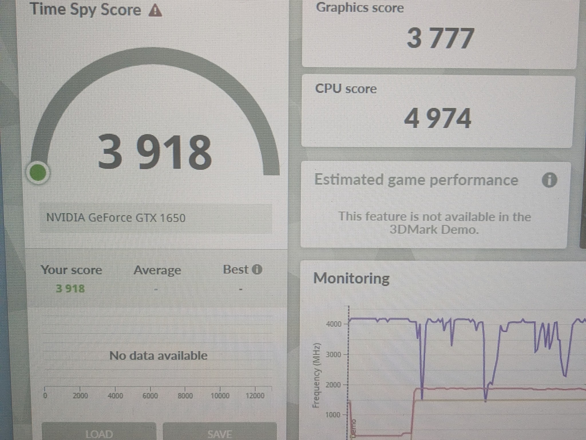Click the 12000 tick on score axis
This screenshot has height=440, width=586.
pyautogui.click(x=255, y=396)
